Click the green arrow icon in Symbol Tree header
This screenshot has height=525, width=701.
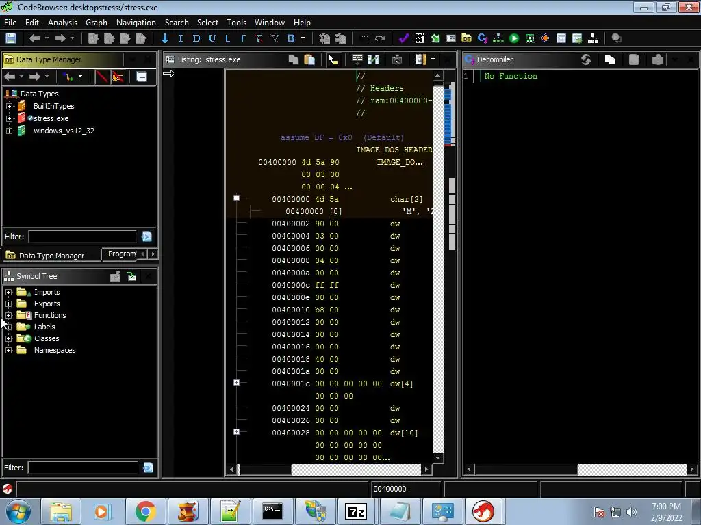(x=131, y=276)
